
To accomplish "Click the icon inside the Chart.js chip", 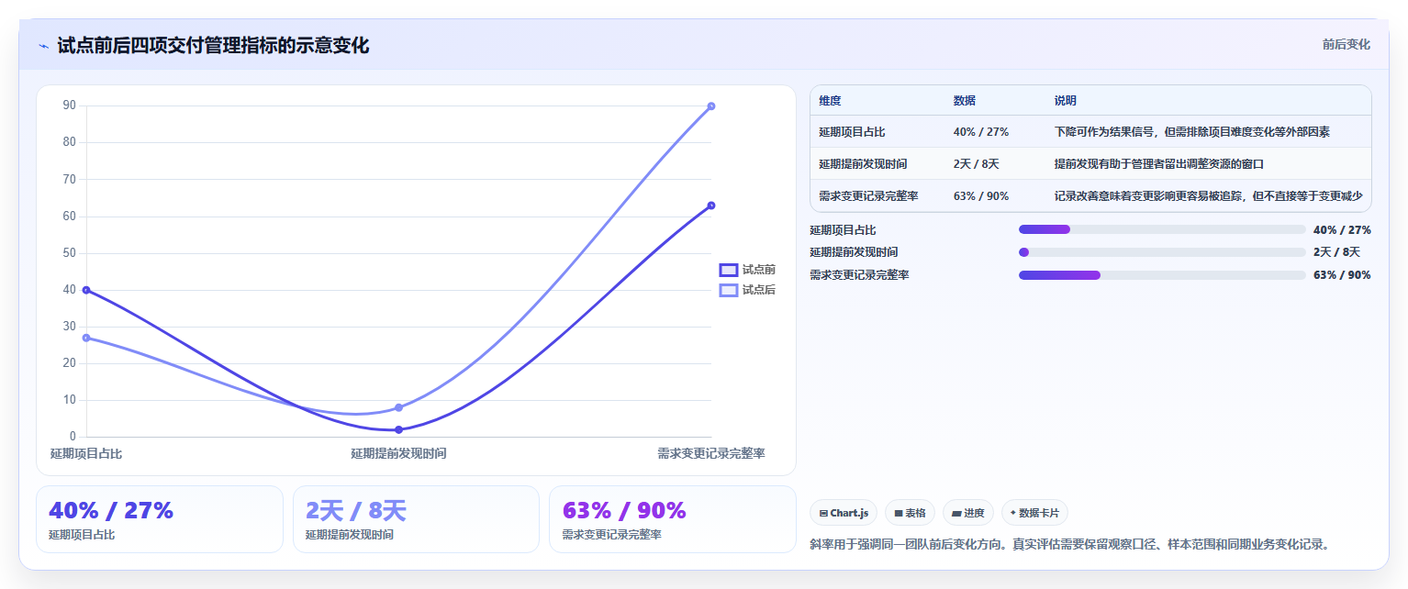I will [x=823, y=513].
